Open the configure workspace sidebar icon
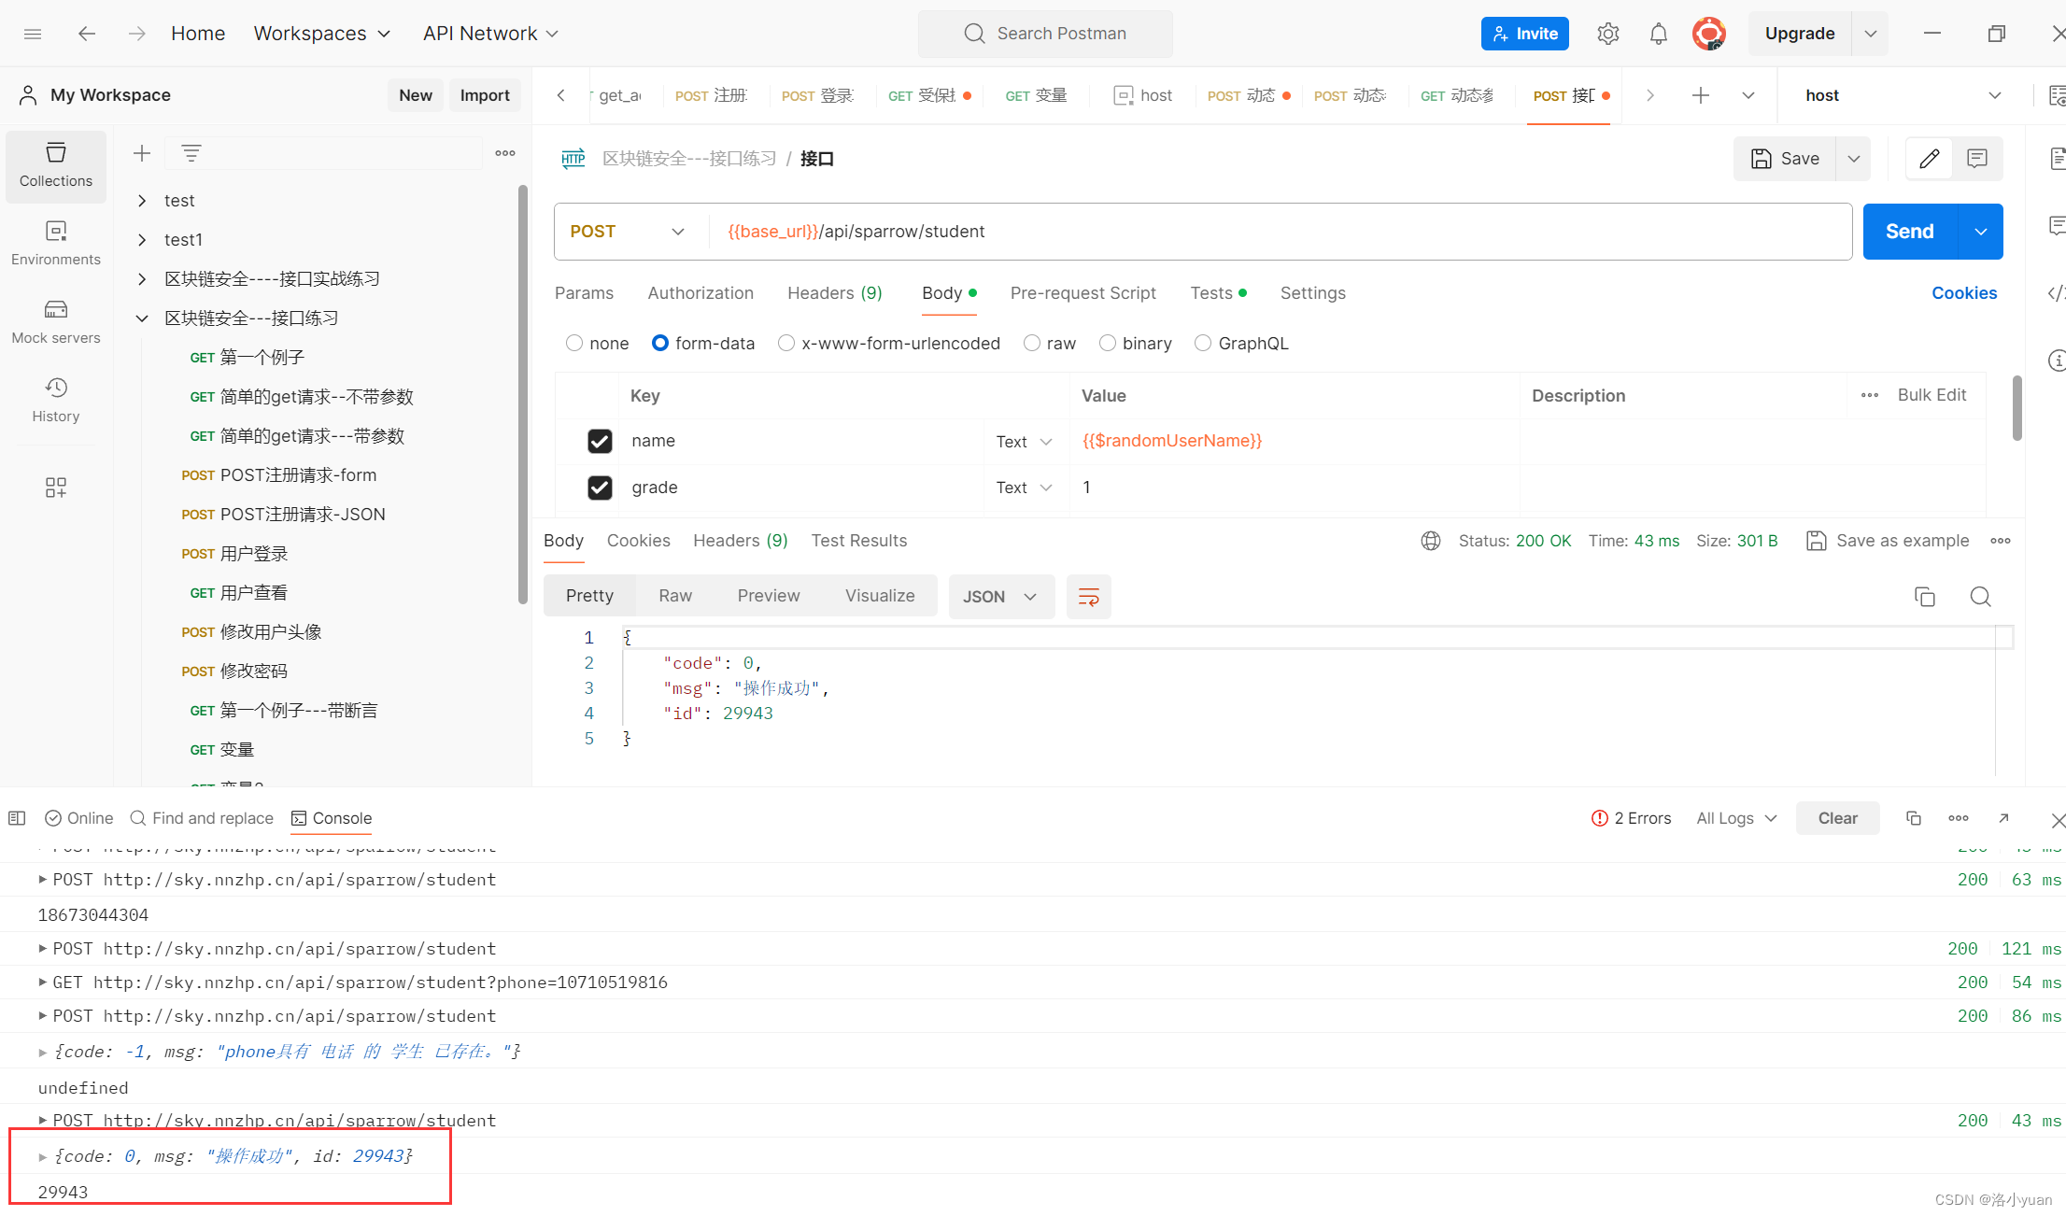 tap(56, 488)
